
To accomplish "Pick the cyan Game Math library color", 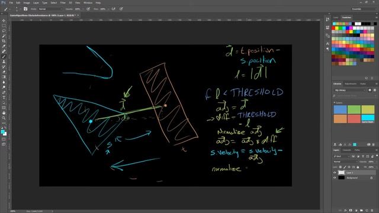I will (368, 119).
